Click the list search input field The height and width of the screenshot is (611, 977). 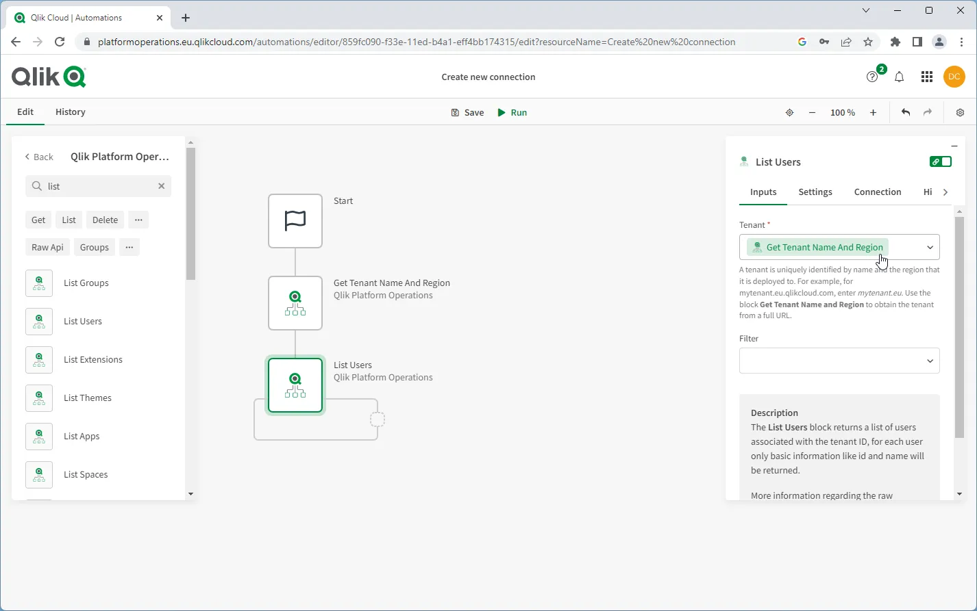point(99,186)
